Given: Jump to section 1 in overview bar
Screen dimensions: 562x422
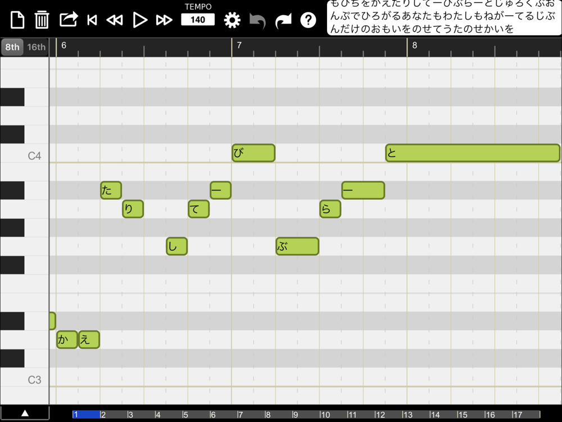Looking at the screenshot, I should tap(86, 415).
